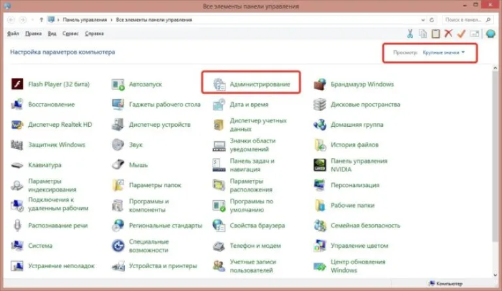Open the Устранение неполадок link
This screenshot has height=291, width=502.
tap(61, 265)
